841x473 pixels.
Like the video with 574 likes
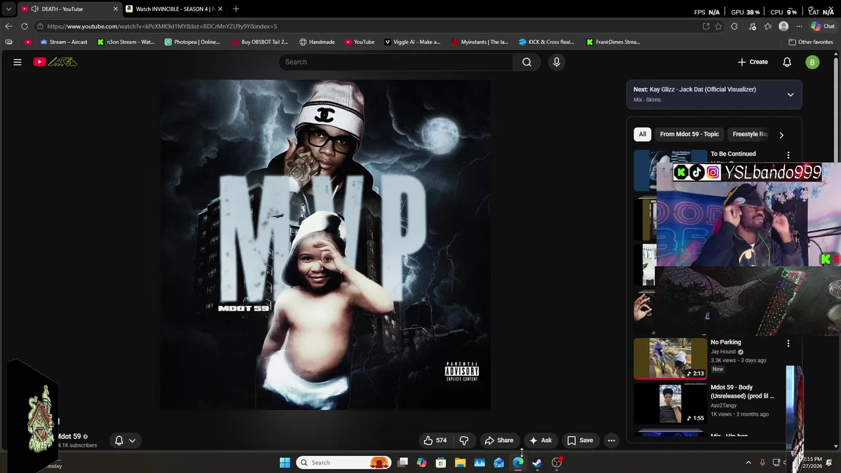pyautogui.click(x=435, y=440)
